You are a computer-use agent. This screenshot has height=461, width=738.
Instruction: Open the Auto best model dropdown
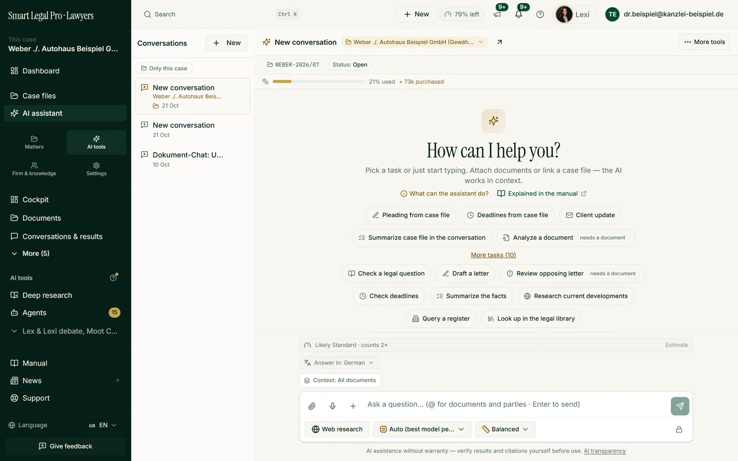[422, 429]
